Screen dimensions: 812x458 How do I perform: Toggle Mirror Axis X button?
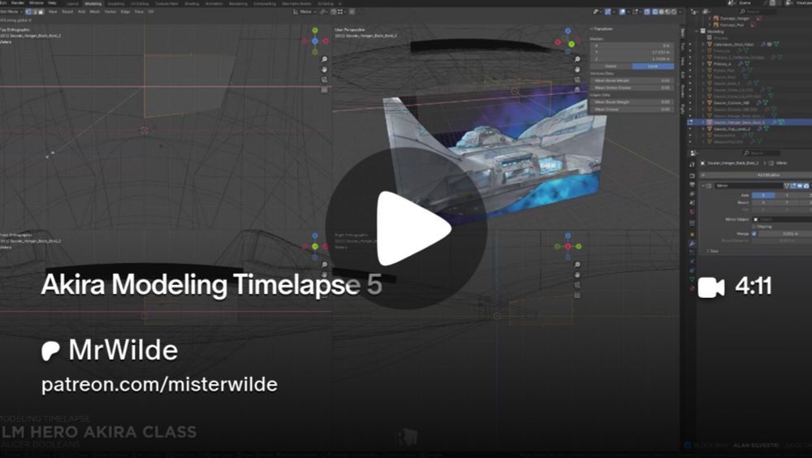point(763,196)
